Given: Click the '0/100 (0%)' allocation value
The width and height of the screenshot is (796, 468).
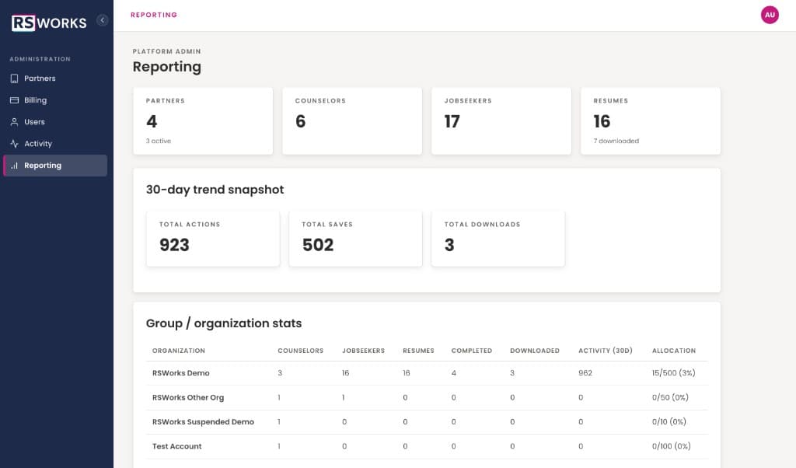Looking at the screenshot, I should (x=671, y=446).
